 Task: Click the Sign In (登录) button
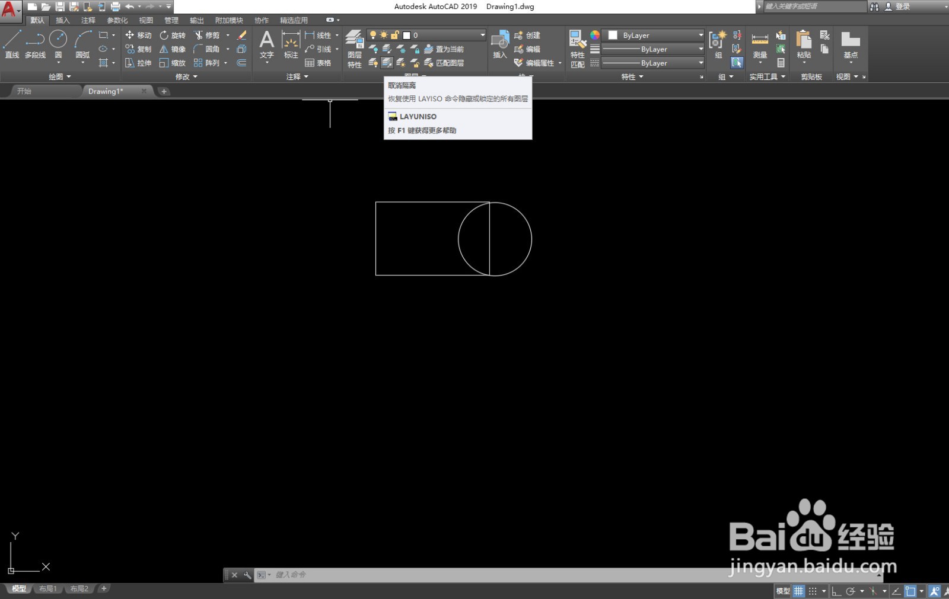pos(897,7)
